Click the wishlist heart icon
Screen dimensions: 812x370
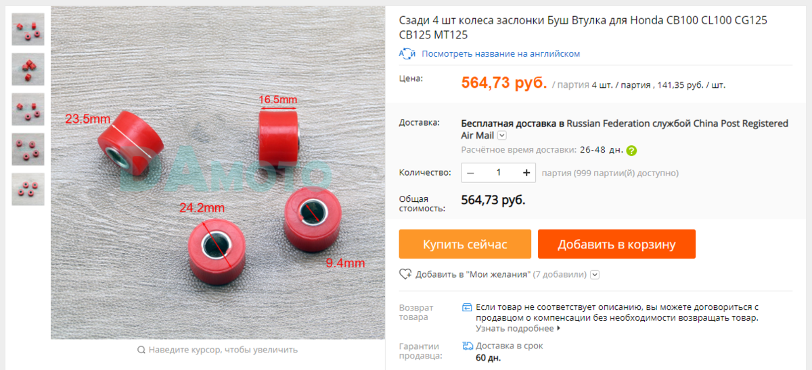(405, 274)
